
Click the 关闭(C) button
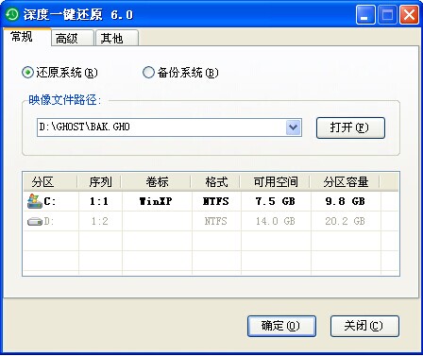coord(364,326)
